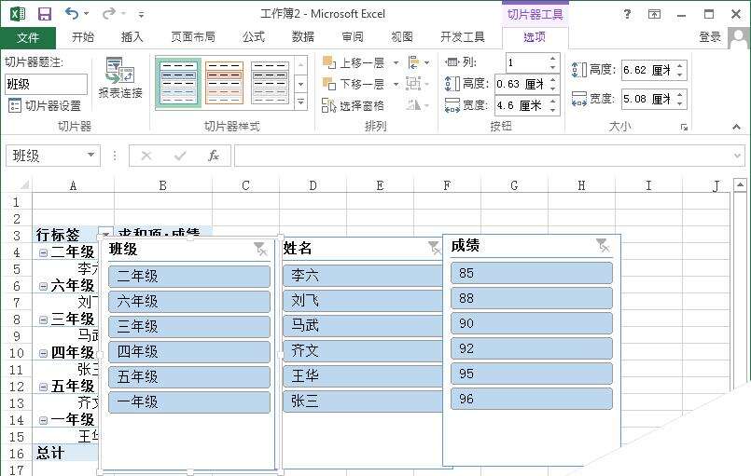Open the 下移一层 dropdown arrow

(396, 84)
